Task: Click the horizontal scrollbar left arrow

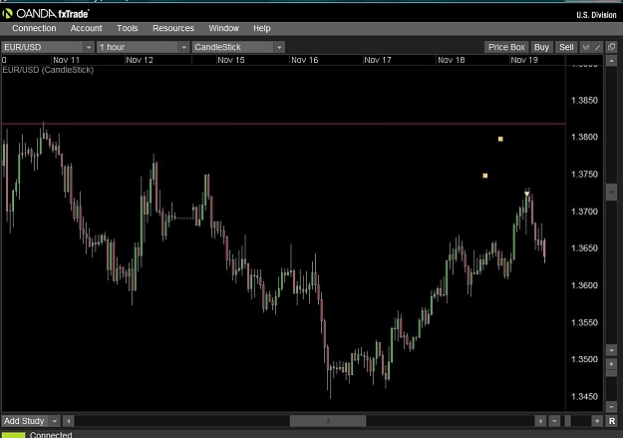Action: 69,421
